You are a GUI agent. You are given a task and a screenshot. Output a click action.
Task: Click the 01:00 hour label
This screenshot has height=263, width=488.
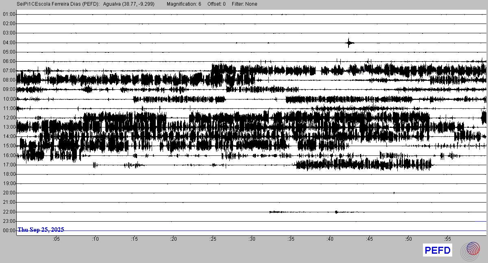click(x=9, y=14)
